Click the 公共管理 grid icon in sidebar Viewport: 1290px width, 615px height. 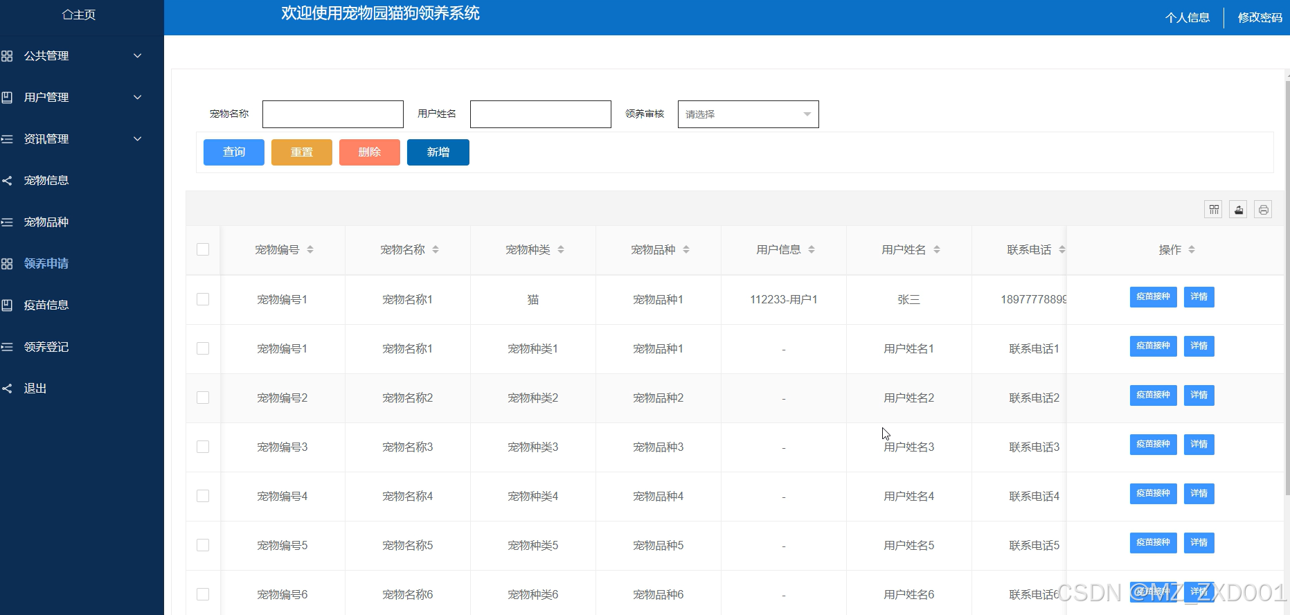click(x=7, y=56)
